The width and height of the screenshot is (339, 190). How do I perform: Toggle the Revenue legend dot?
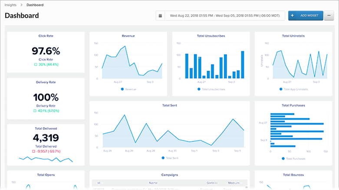[x=122, y=89]
